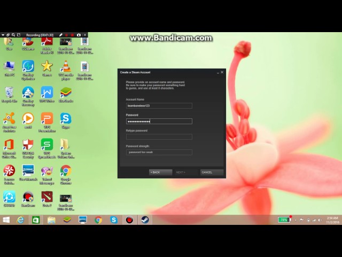Click the greyed-out Next button
The width and height of the screenshot is (342, 257).
(x=186, y=172)
